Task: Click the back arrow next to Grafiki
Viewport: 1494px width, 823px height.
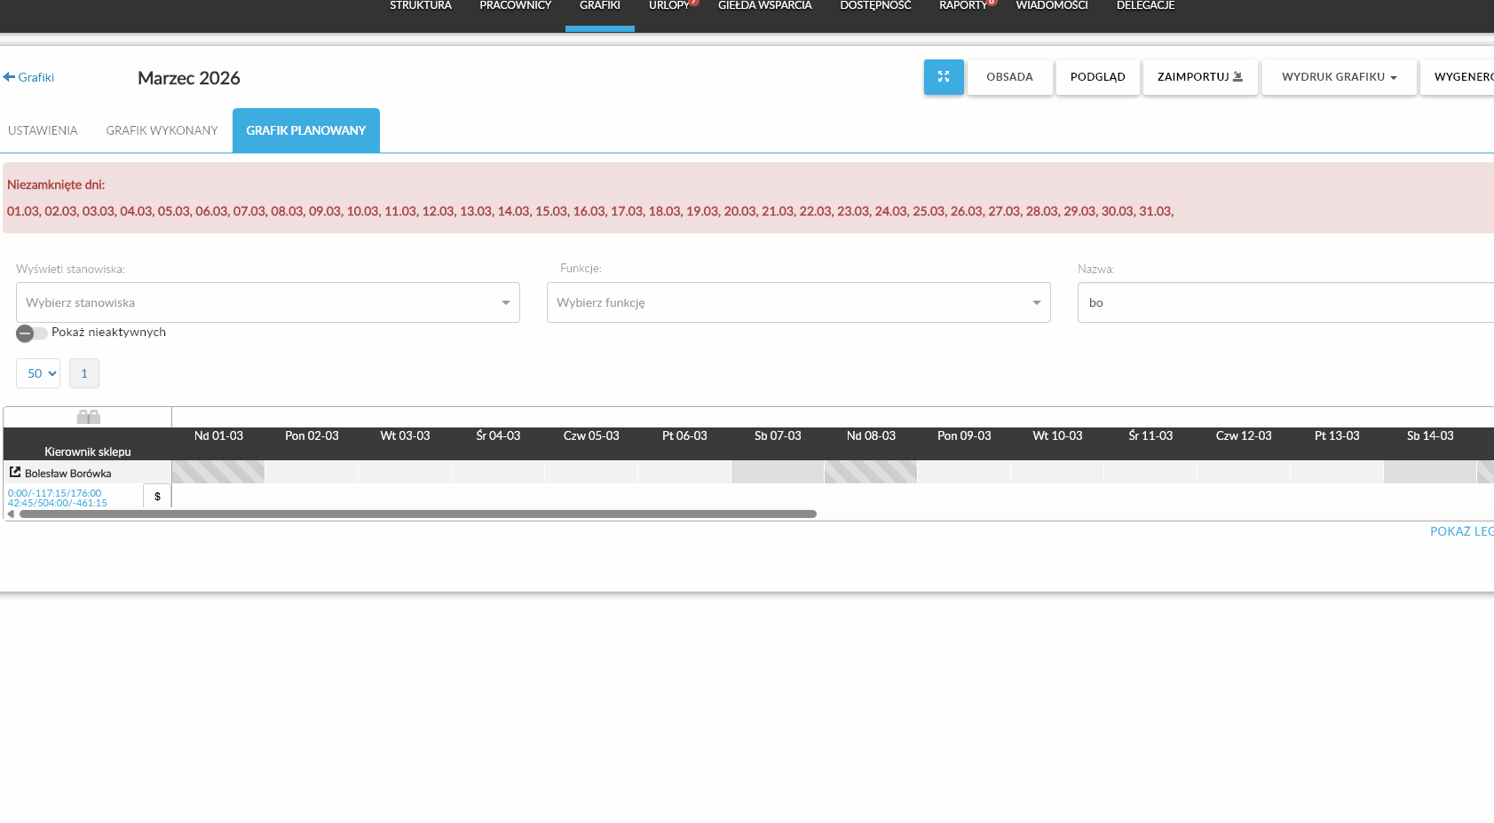Action: [9, 77]
